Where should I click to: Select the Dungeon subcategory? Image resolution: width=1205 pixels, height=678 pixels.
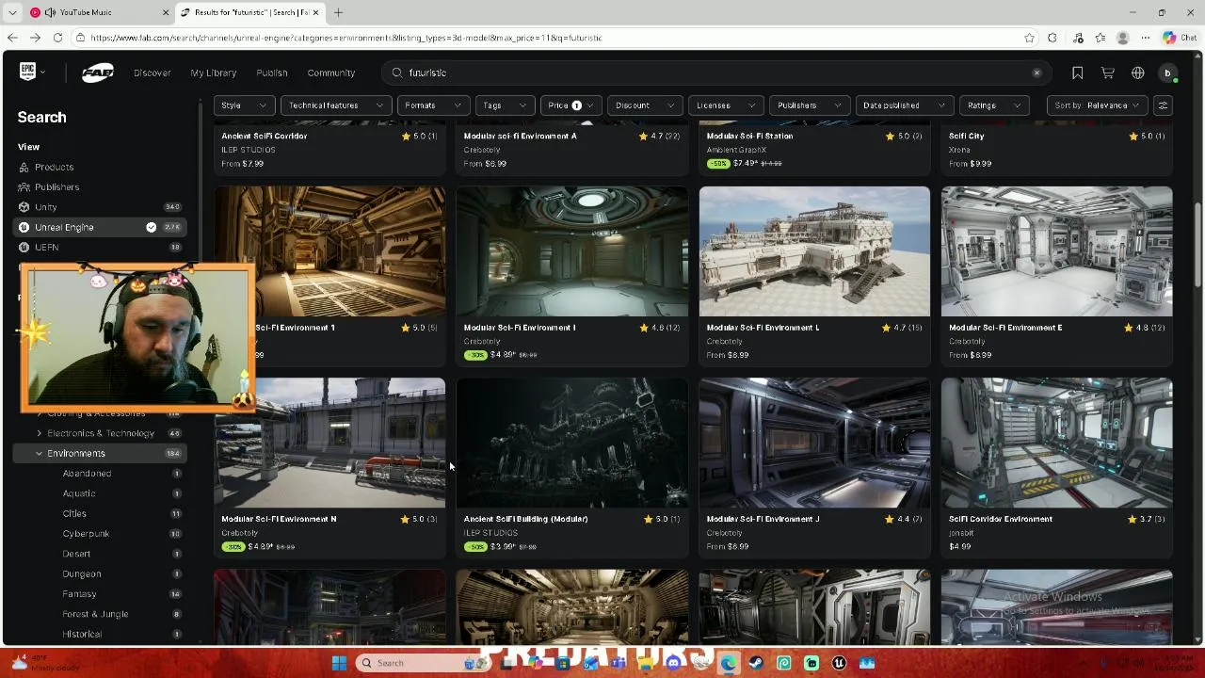(82, 573)
